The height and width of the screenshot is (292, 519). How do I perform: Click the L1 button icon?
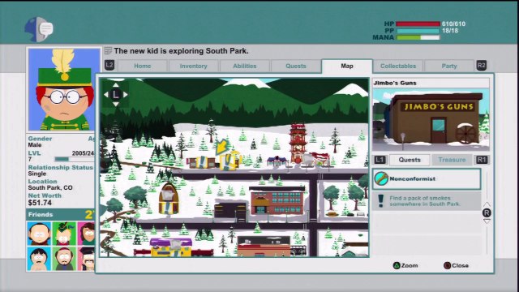pos(380,160)
